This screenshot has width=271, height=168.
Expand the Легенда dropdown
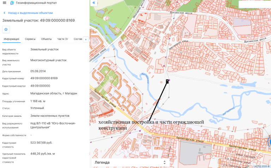click(x=130, y=162)
